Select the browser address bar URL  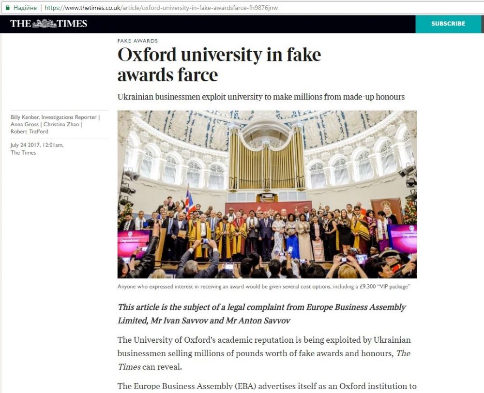pos(161,8)
